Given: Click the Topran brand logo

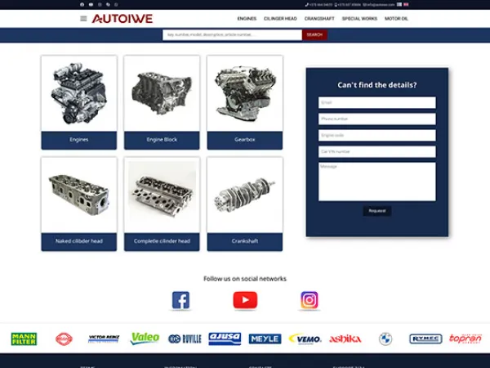Looking at the screenshot, I should pyautogui.click(x=465, y=339).
